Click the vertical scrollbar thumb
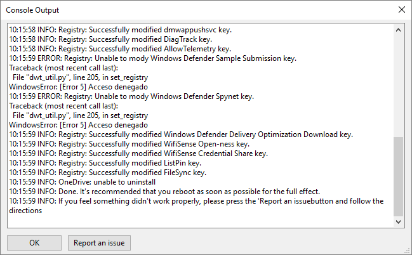This screenshot has width=412, height=255. (x=398, y=176)
